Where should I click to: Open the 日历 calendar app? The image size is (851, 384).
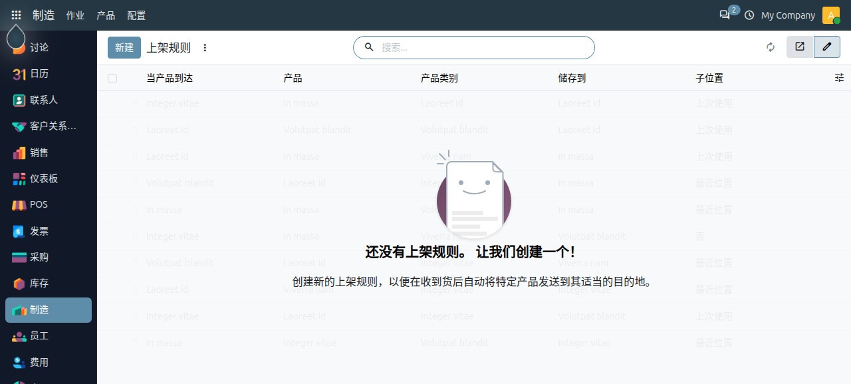click(x=49, y=74)
